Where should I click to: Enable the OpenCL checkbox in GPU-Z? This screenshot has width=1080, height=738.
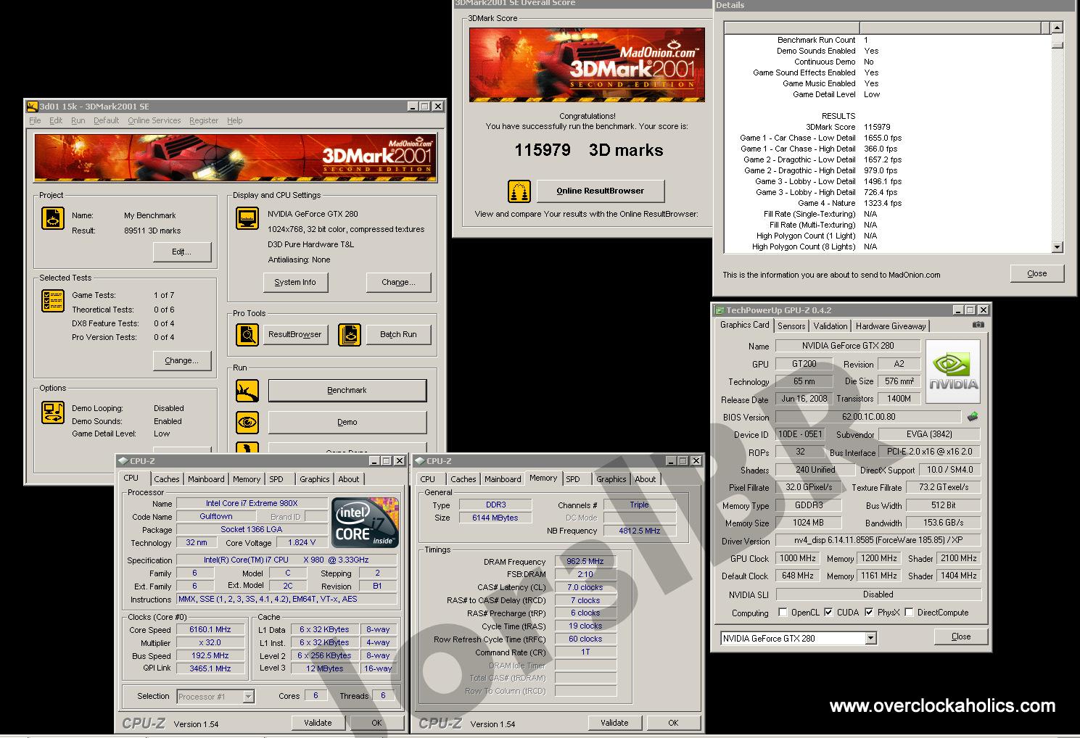[783, 612]
